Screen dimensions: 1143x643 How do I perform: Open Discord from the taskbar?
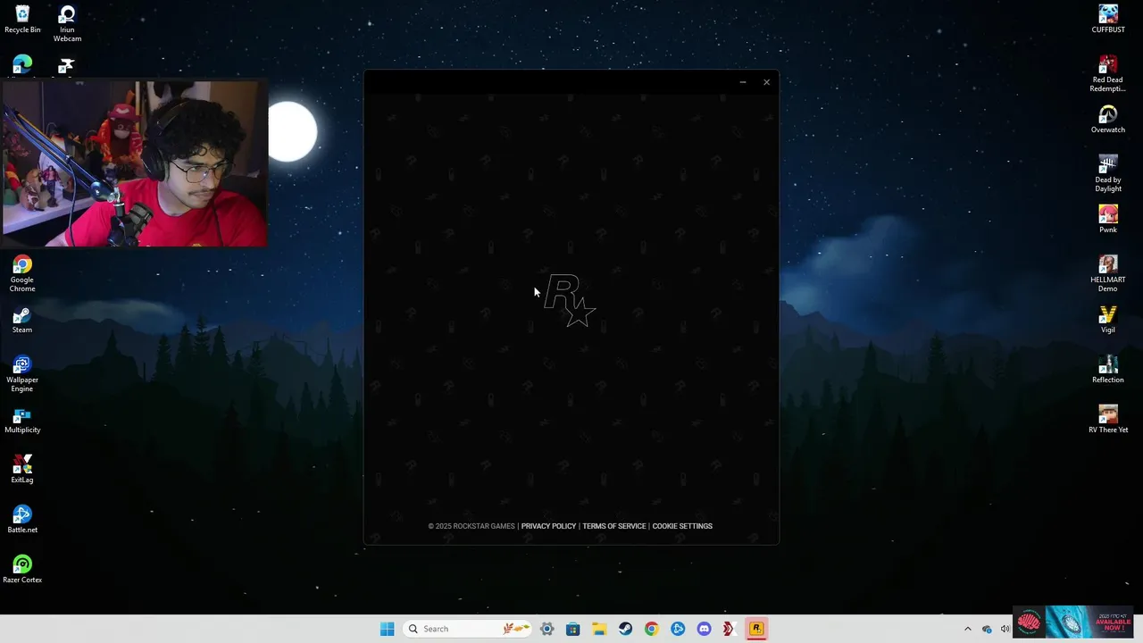[704, 629]
